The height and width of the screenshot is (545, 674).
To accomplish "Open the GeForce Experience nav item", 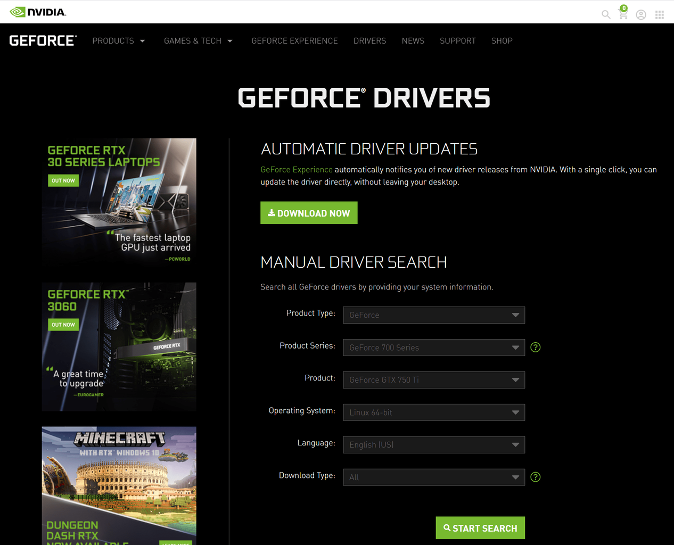I will click(294, 41).
